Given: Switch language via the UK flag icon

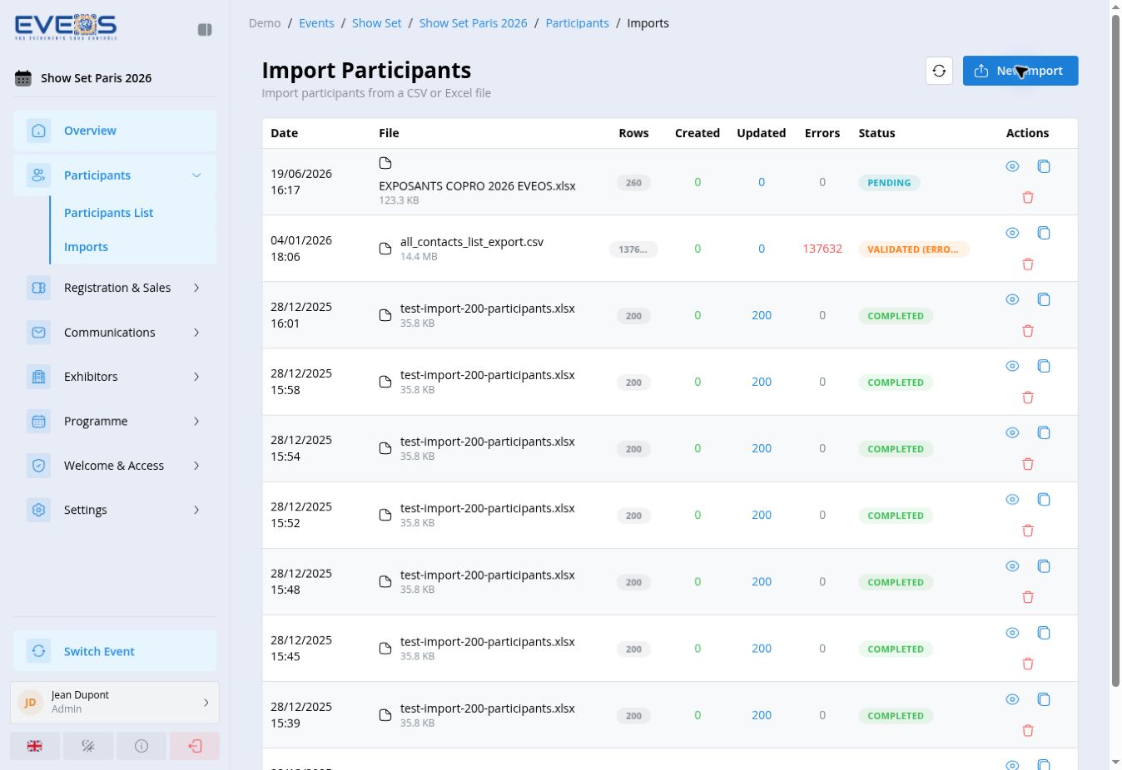Looking at the screenshot, I should click(35, 746).
